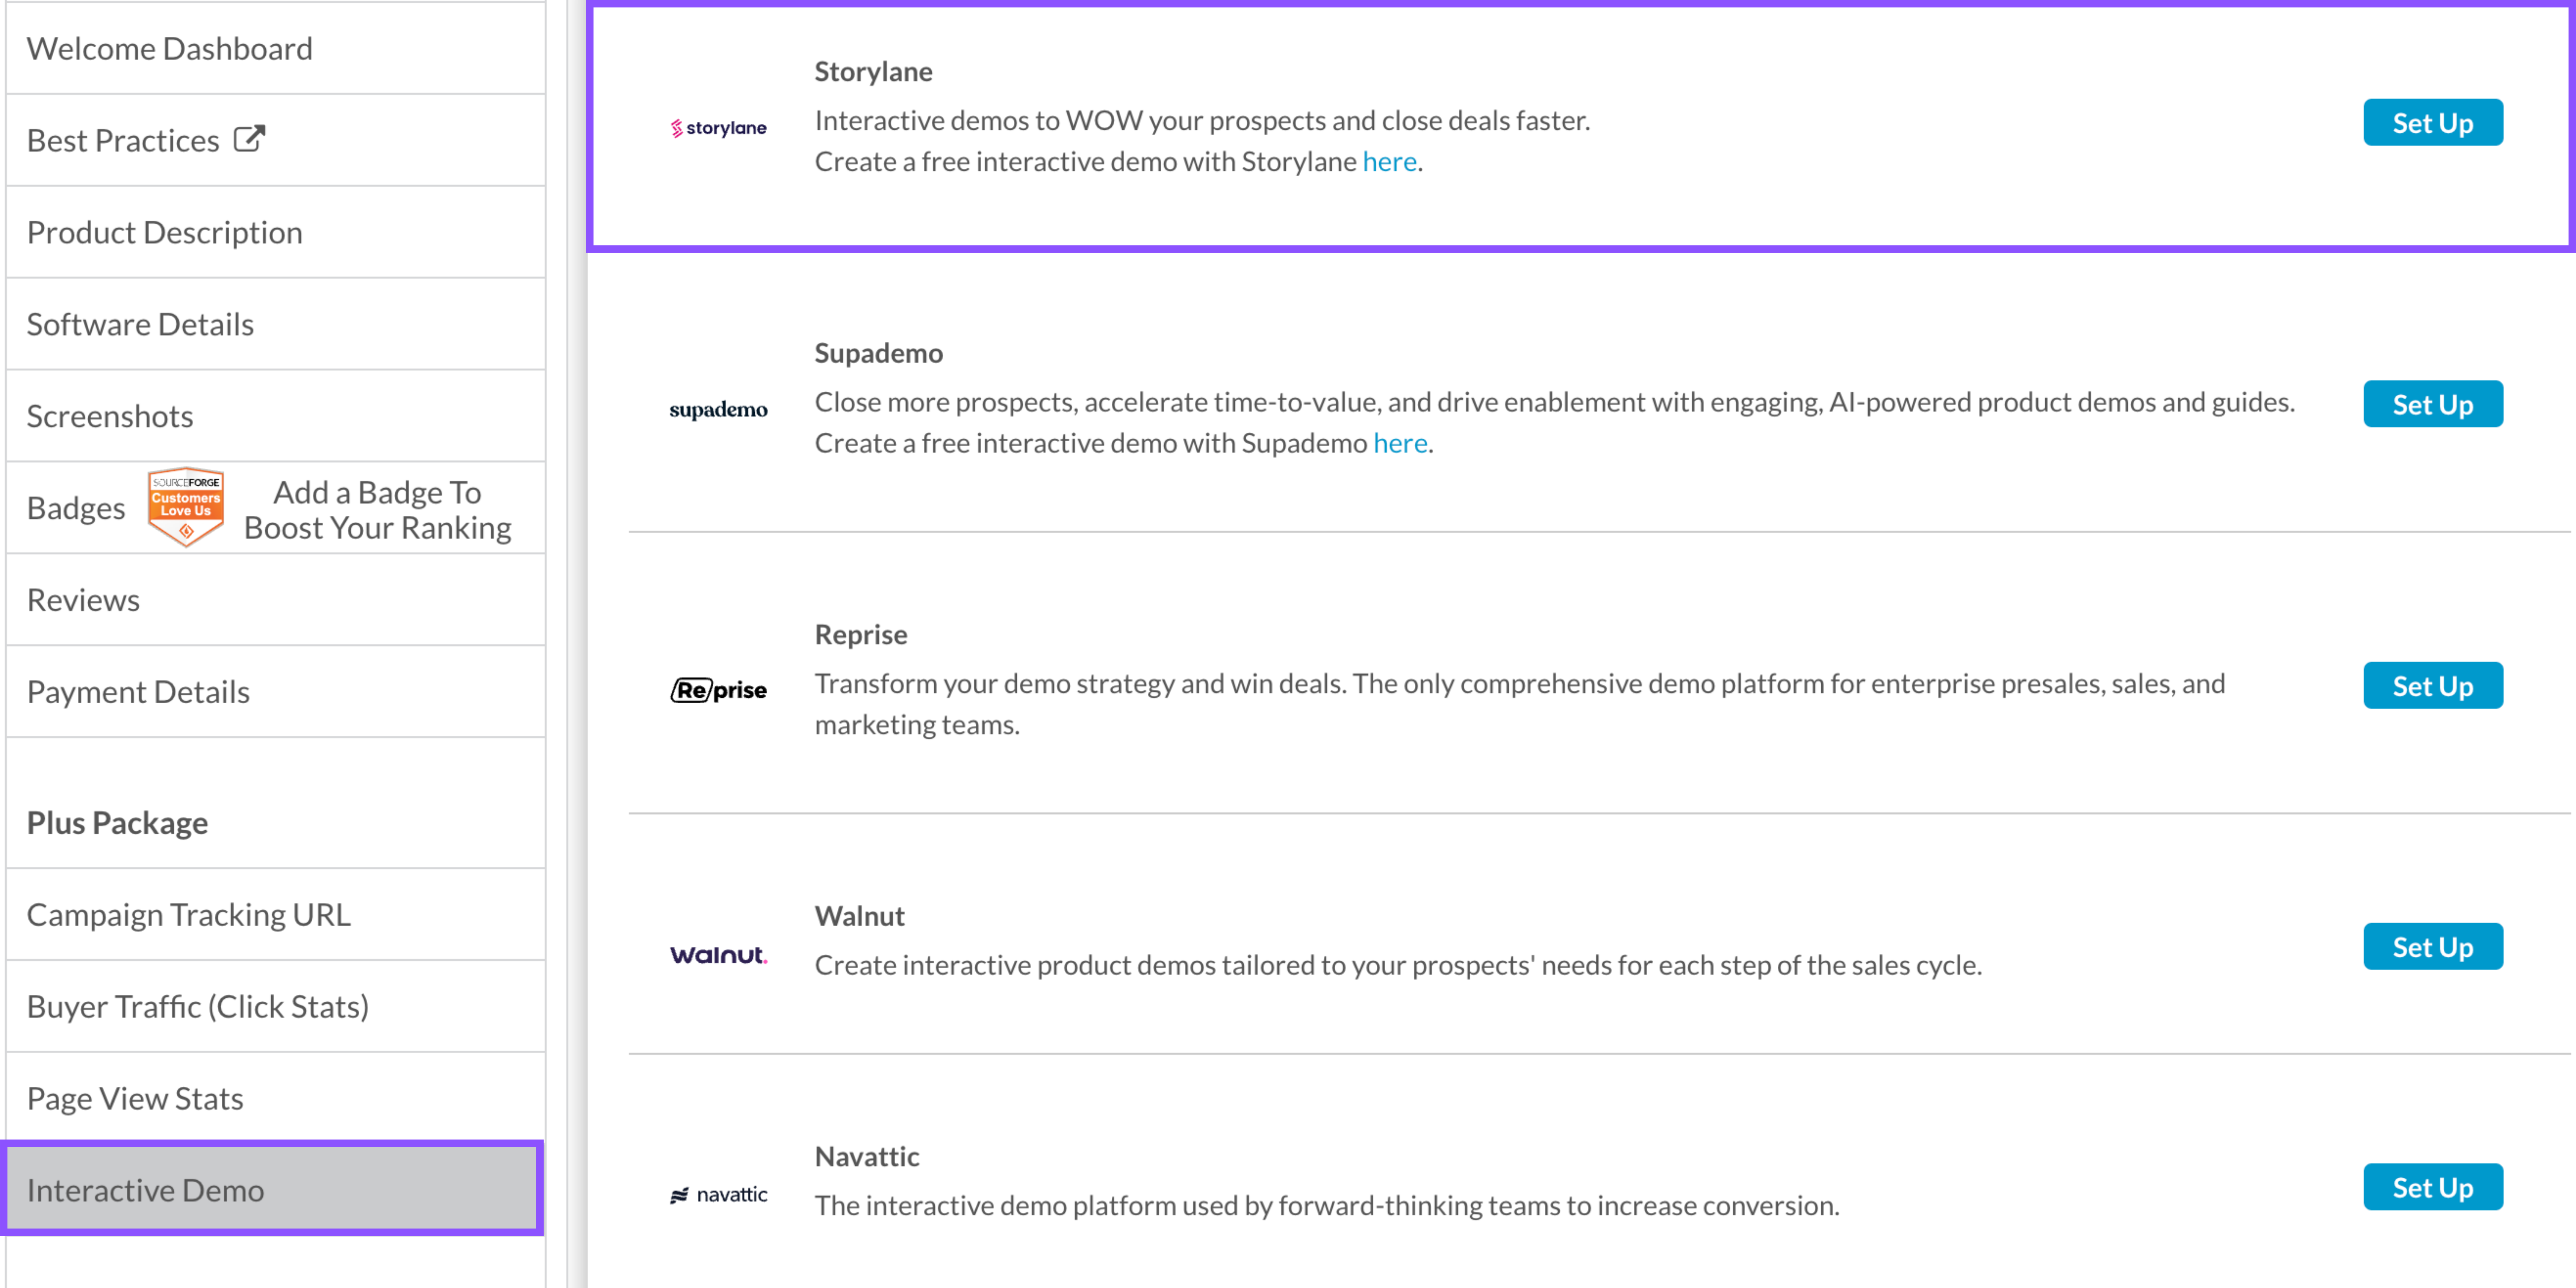Follow the Storylane 'here' link
2576x1288 pixels.
coord(1389,162)
